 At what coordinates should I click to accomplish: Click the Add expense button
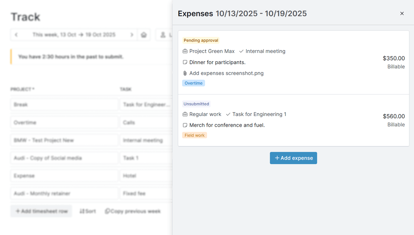click(293, 158)
